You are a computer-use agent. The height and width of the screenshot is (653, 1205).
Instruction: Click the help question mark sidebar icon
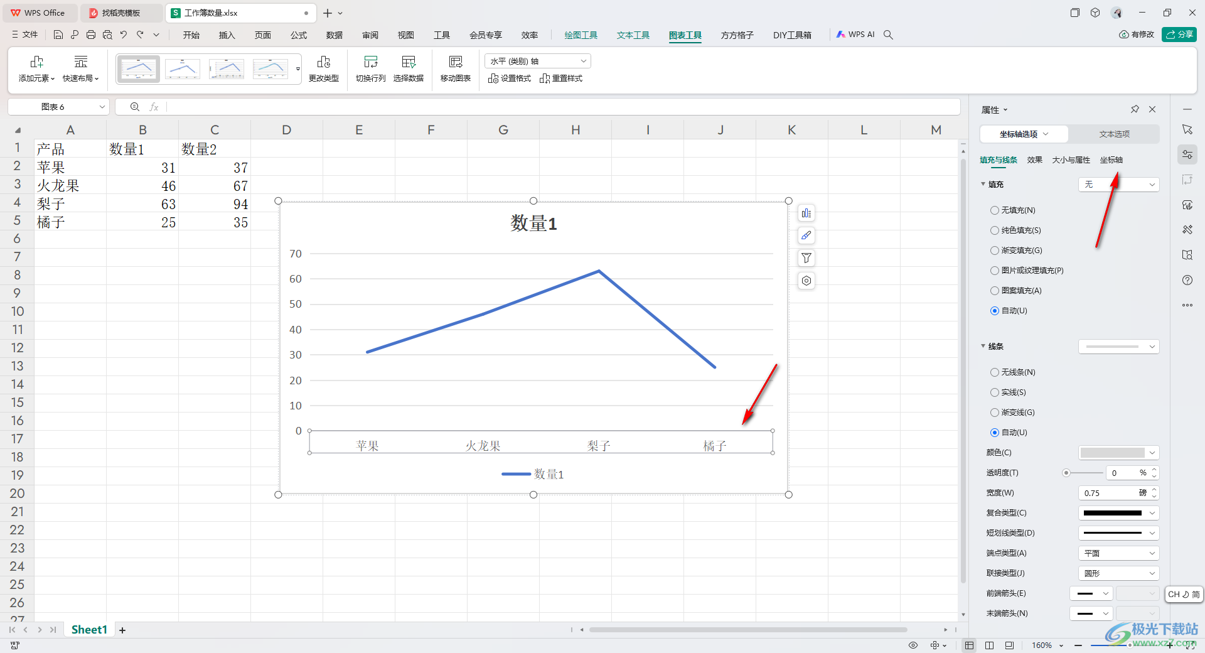[1187, 280]
